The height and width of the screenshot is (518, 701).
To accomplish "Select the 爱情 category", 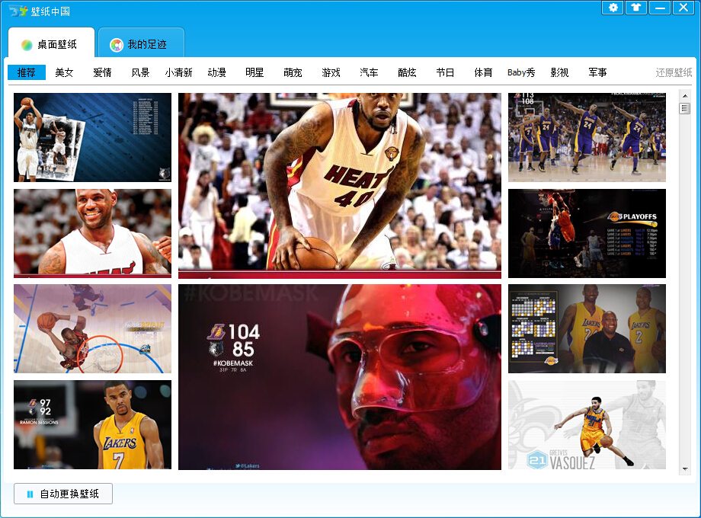I will click(x=102, y=72).
